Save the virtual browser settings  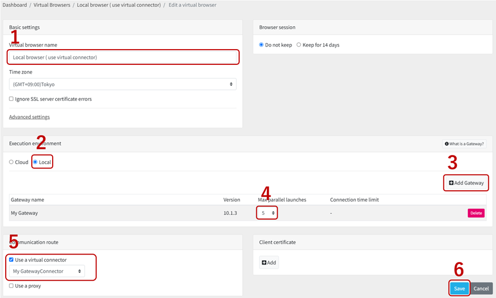459,289
